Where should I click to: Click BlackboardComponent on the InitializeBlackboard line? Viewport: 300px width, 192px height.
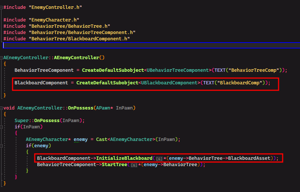click(64, 158)
